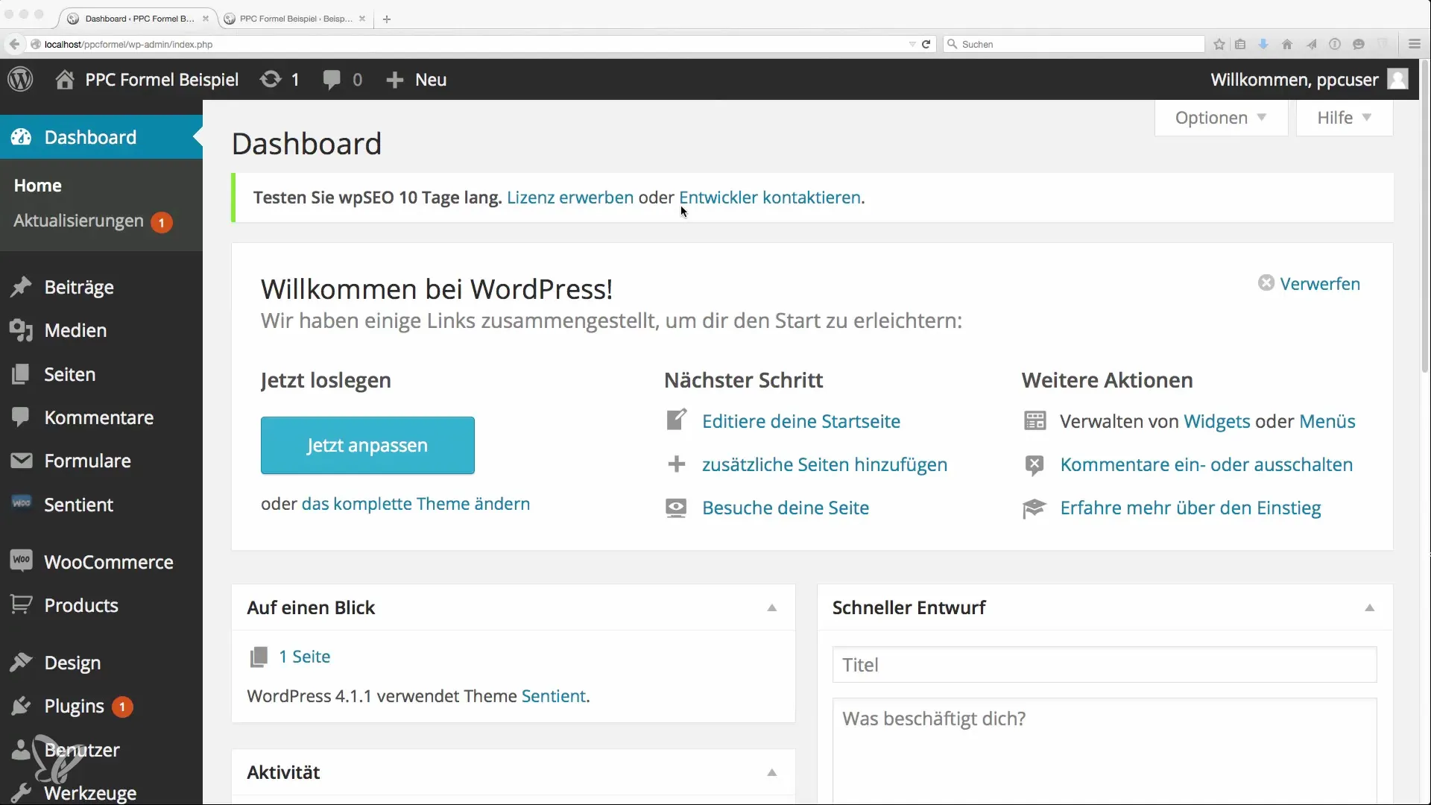
Task: Open the Plugins sidebar icon
Action: coord(21,705)
